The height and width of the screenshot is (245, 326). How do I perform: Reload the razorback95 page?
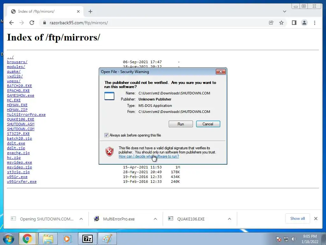click(32, 23)
